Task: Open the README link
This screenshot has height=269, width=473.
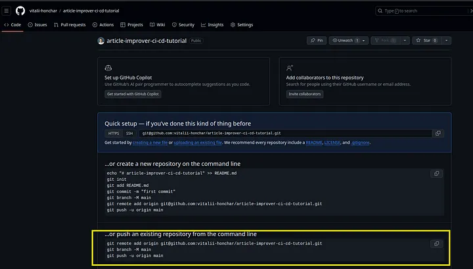Action: [x=314, y=143]
